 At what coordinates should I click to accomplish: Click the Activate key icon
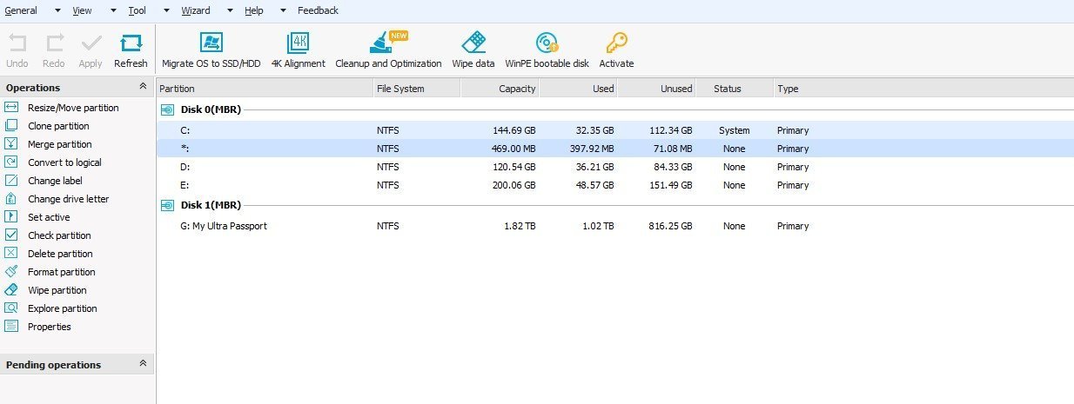616,43
